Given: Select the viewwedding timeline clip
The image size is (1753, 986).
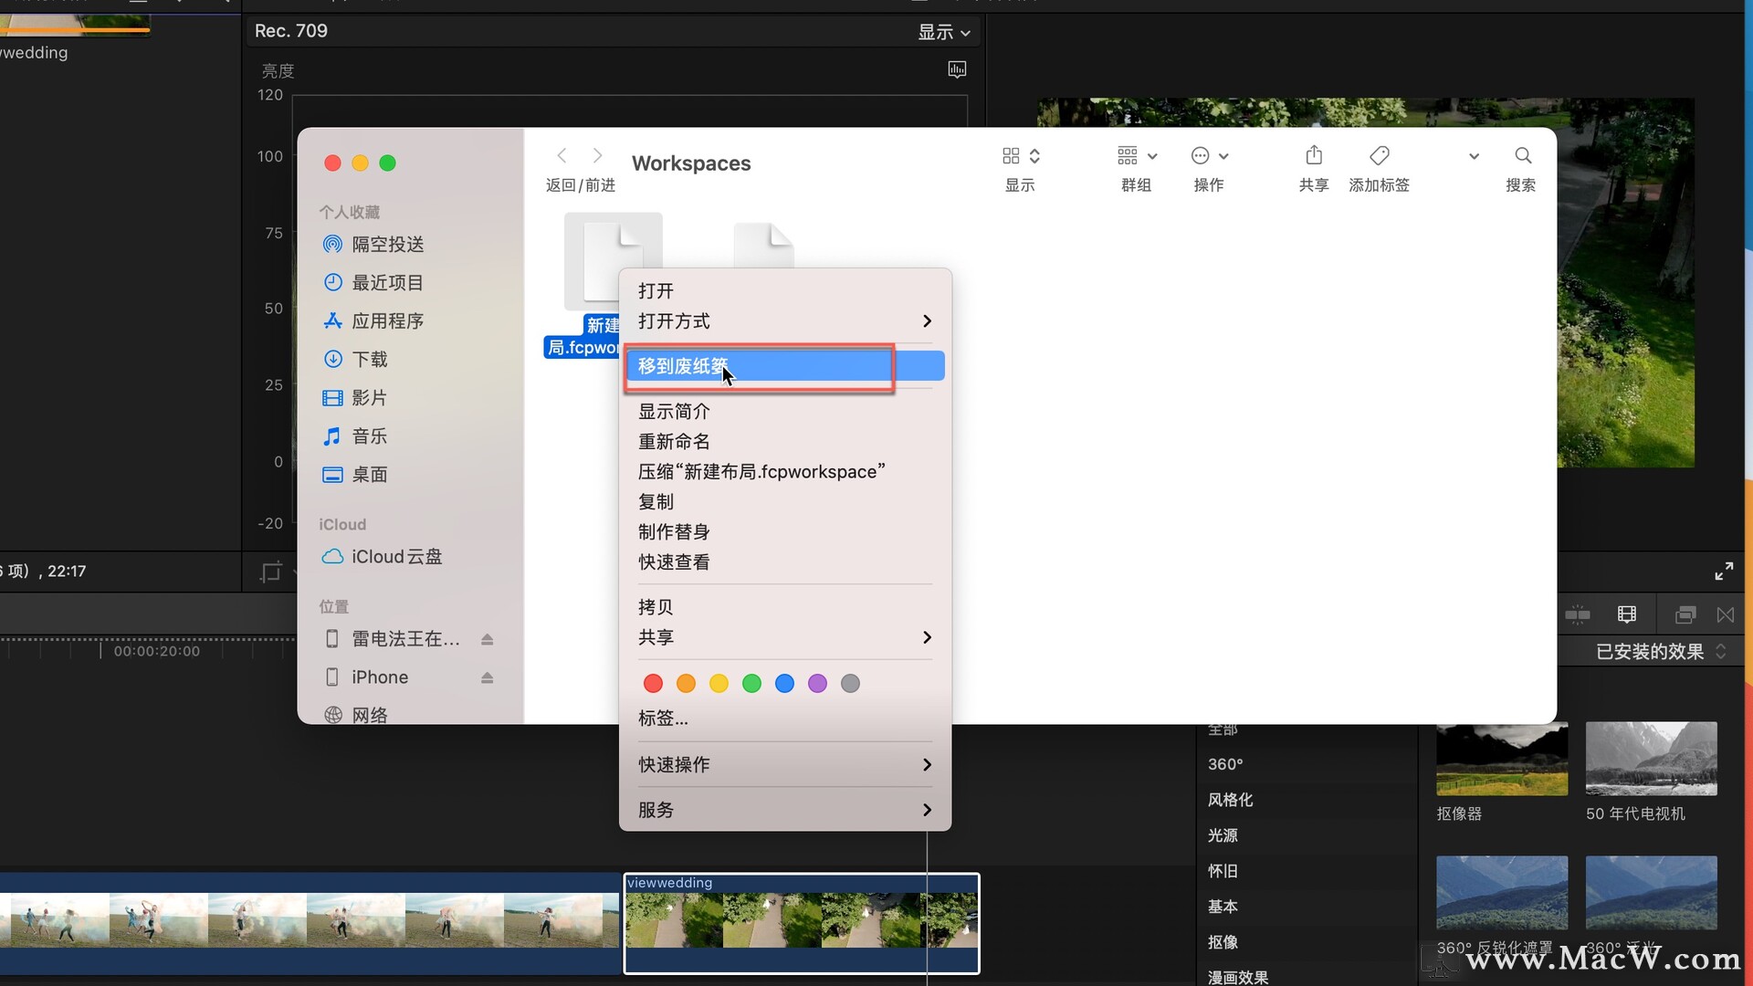Looking at the screenshot, I should (x=802, y=923).
